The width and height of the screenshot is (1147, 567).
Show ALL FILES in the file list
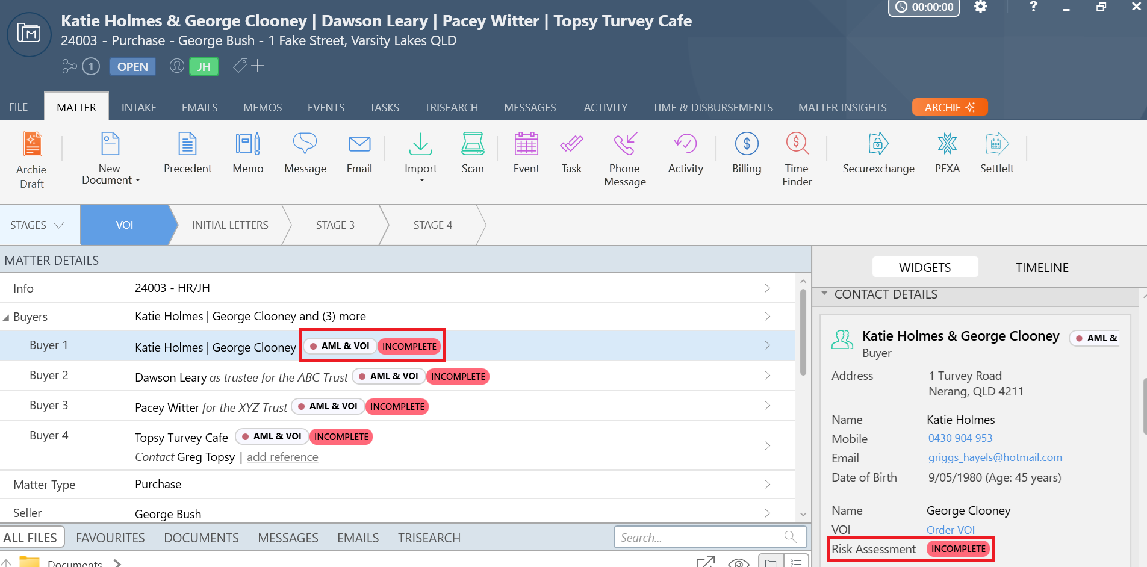[30, 538]
